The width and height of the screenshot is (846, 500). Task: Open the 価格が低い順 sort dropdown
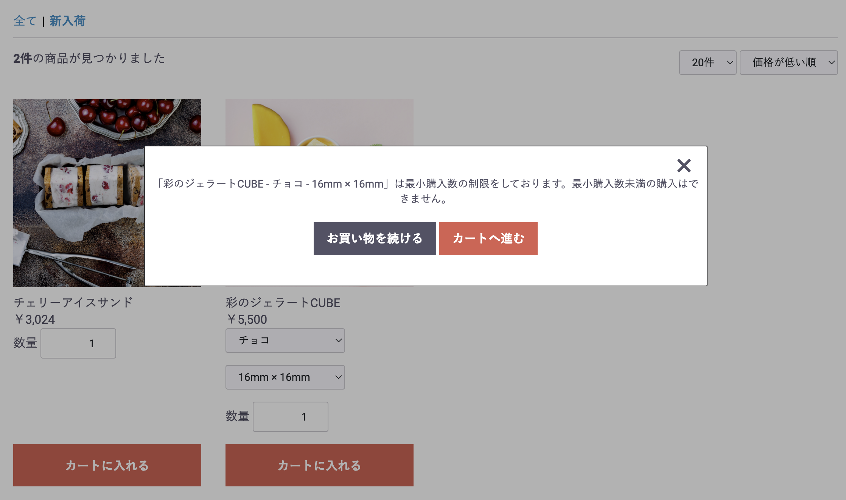788,62
